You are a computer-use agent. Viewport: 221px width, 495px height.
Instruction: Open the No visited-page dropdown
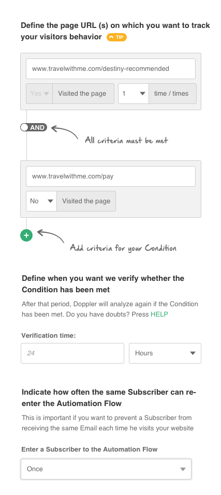click(x=41, y=201)
